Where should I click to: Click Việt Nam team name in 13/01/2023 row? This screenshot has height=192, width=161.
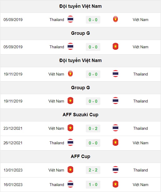[56, 170]
